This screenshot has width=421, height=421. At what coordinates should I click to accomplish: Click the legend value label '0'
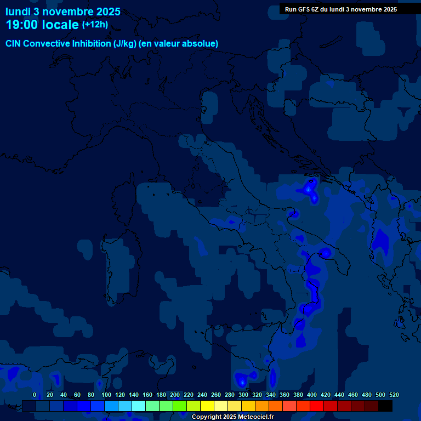(x=35, y=395)
